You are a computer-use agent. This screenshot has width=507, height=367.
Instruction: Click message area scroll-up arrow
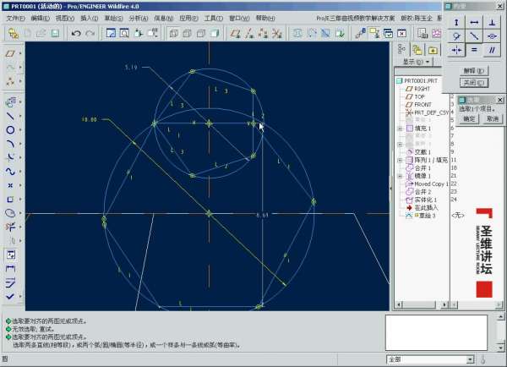[500, 317]
